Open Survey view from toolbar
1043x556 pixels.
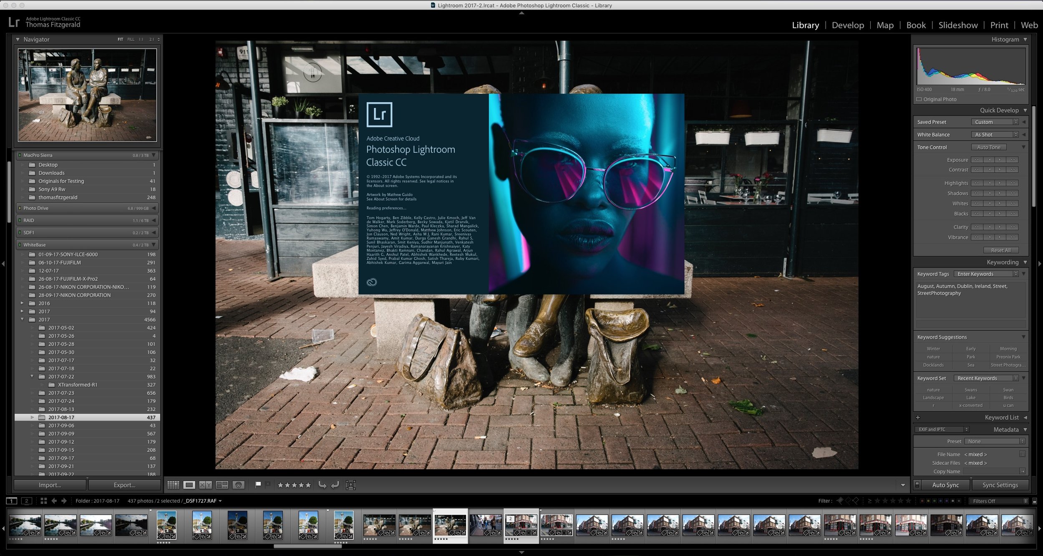pyautogui.click(x=222, y=485)
